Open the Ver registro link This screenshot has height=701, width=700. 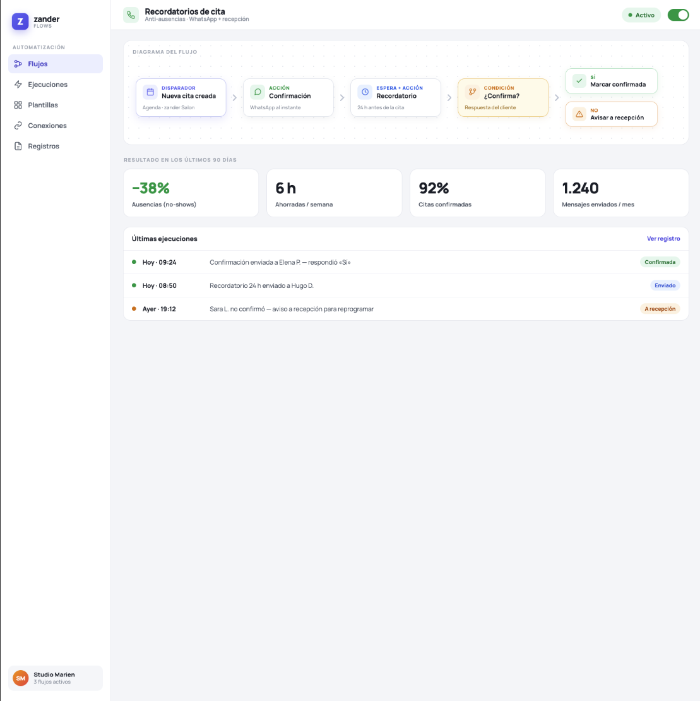[x=663, y=239]
